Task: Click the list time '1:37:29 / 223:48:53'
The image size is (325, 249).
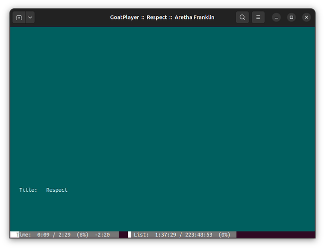Action: point(184,235)
